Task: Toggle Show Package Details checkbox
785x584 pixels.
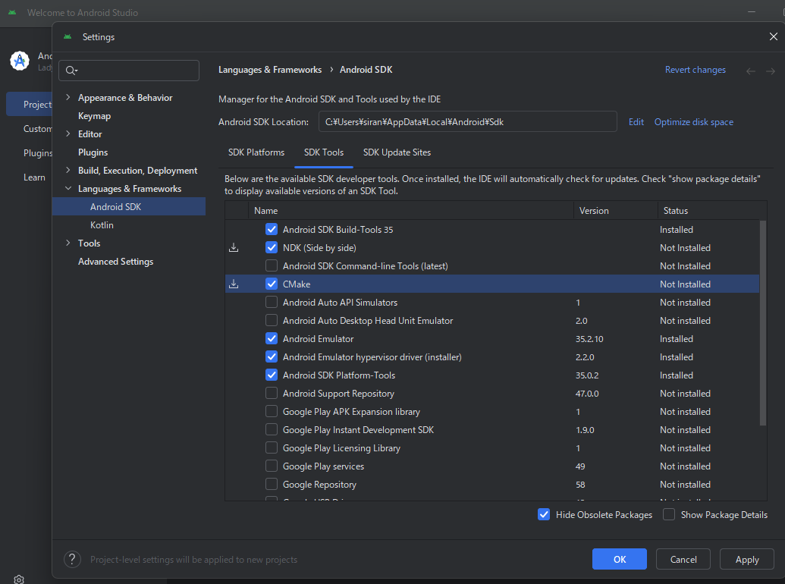Action: click(x=669, y=515)
